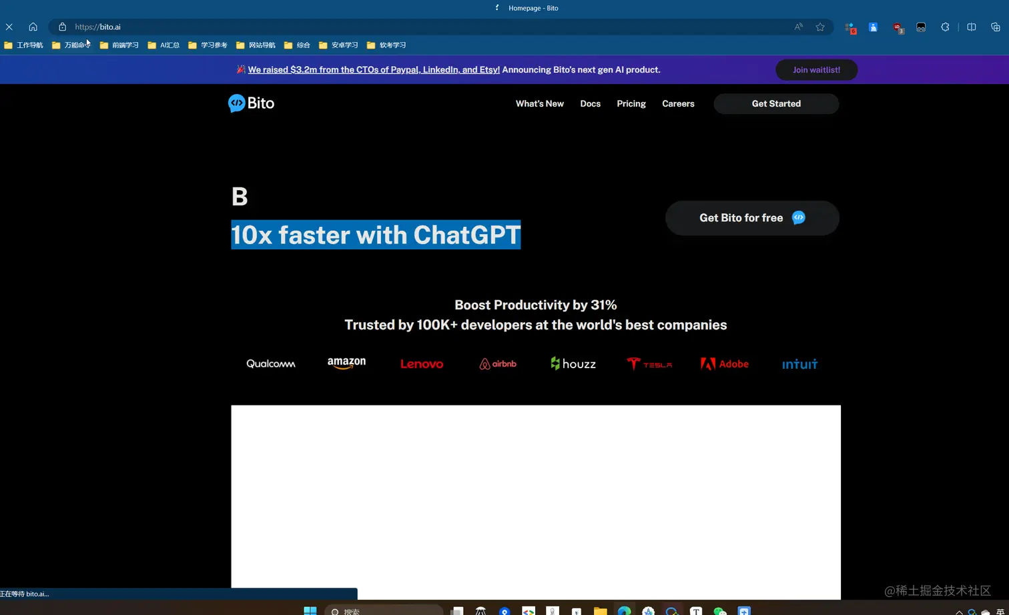Click the Houzz logo
The image size is (1009, 615).
click(x=573, y=364)
